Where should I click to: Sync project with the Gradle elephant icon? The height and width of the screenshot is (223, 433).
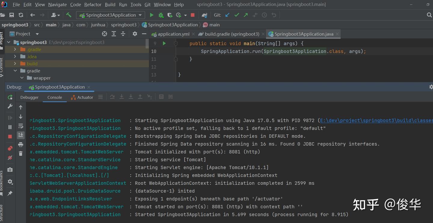click(x=204, y=15)
